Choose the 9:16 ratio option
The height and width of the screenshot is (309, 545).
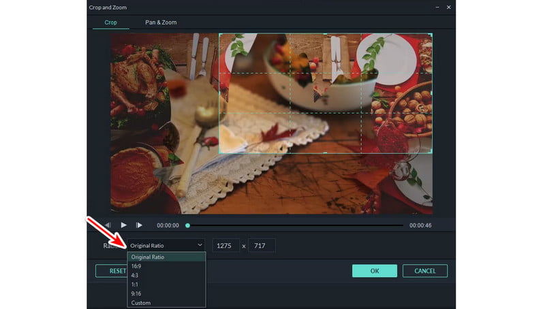pos(166,293)
